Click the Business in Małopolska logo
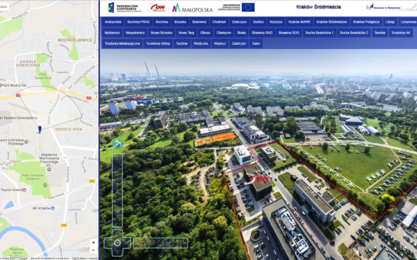This screenshot has height=260, width=417. (x=384, y=7)
